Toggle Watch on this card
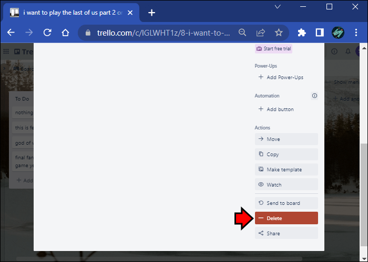The height and width of the screenshot is (262, 368). coord(287,184)
